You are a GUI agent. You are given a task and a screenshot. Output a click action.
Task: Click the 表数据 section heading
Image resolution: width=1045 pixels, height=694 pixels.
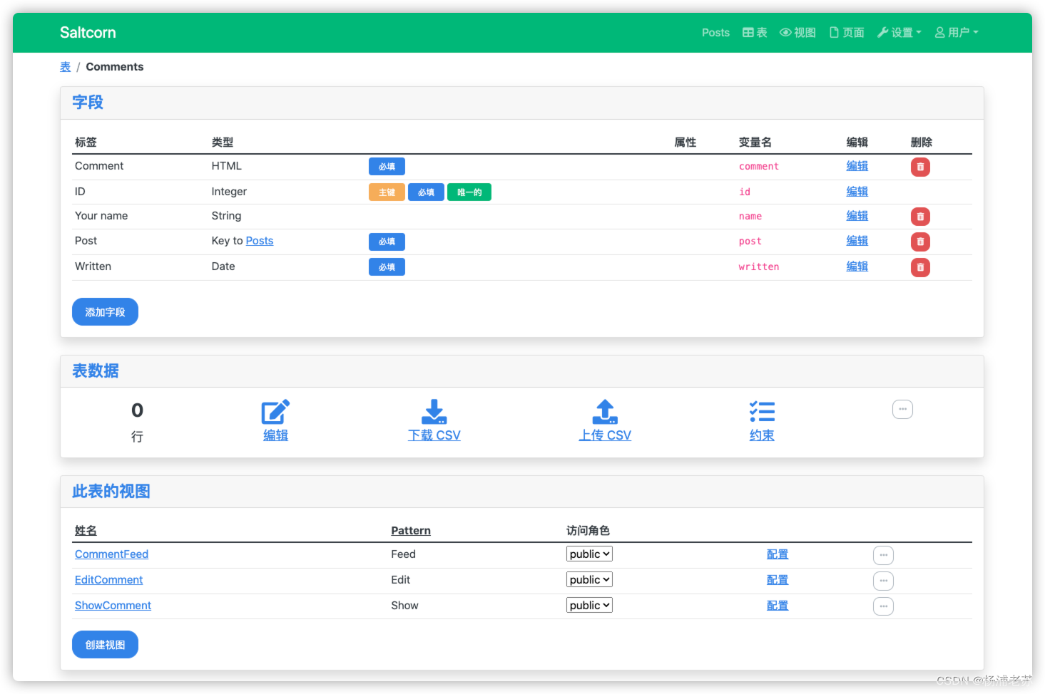coord(95,371)
